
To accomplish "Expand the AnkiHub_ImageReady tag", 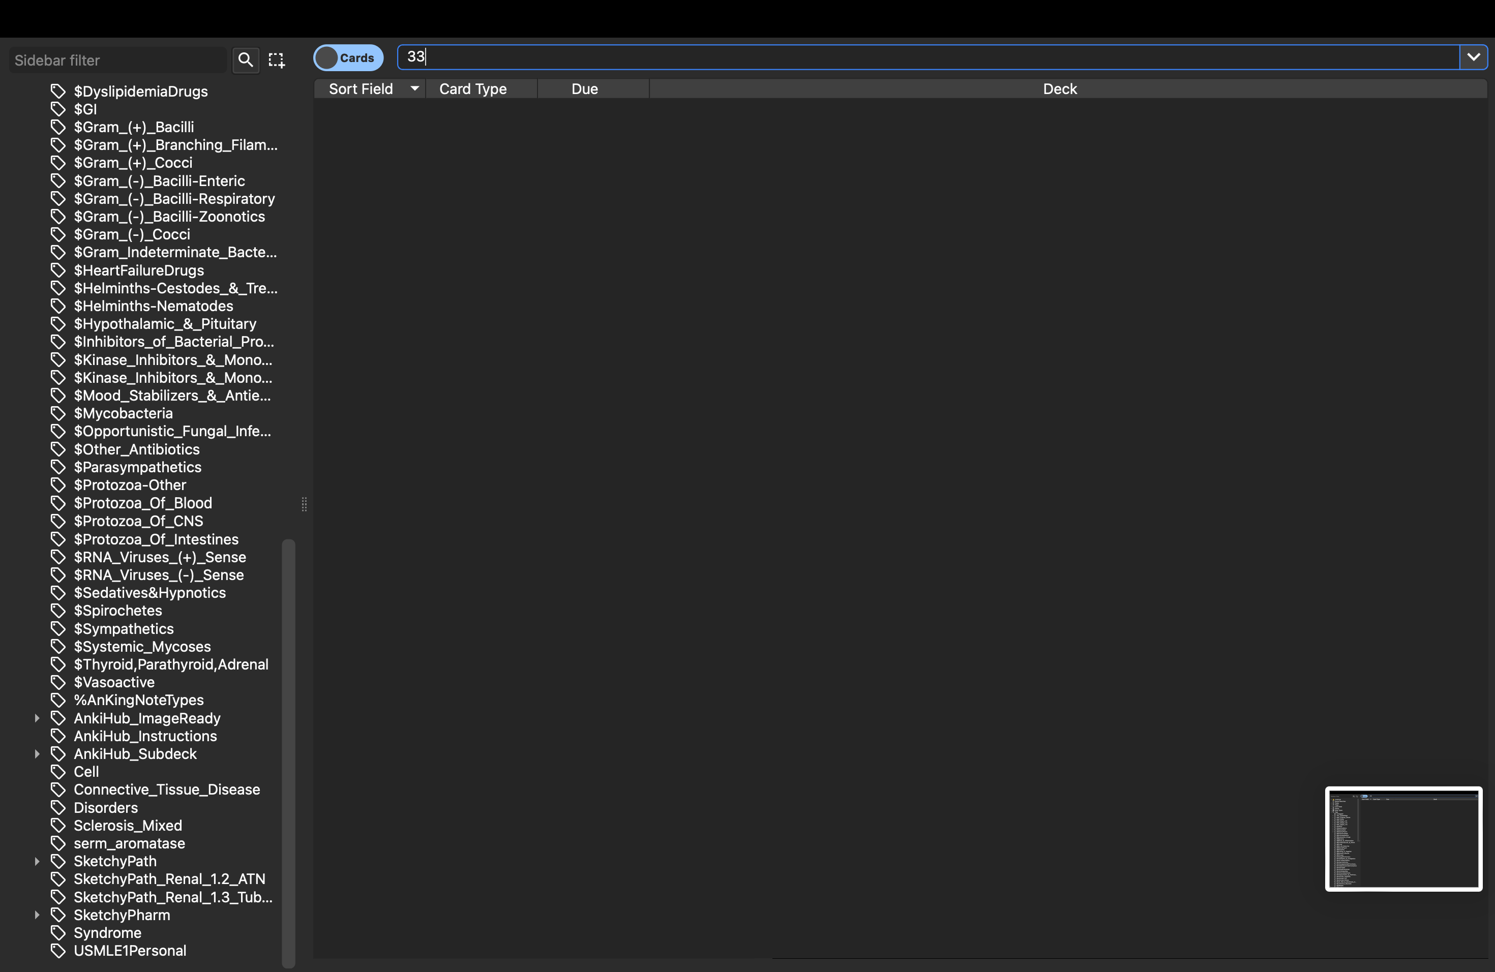I will click(x=37, y=718).
